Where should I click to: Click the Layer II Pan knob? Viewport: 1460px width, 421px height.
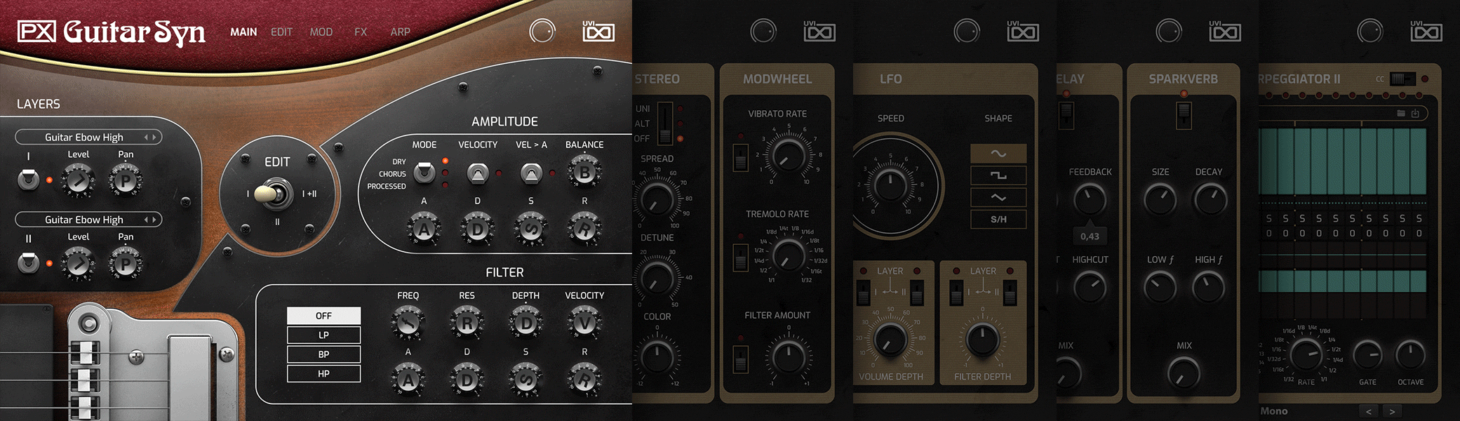(x=126, y=263)
